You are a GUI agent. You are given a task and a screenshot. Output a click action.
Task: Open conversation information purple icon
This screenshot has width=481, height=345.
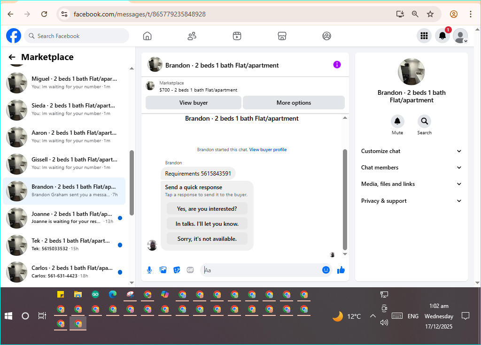tap(337, 65)
